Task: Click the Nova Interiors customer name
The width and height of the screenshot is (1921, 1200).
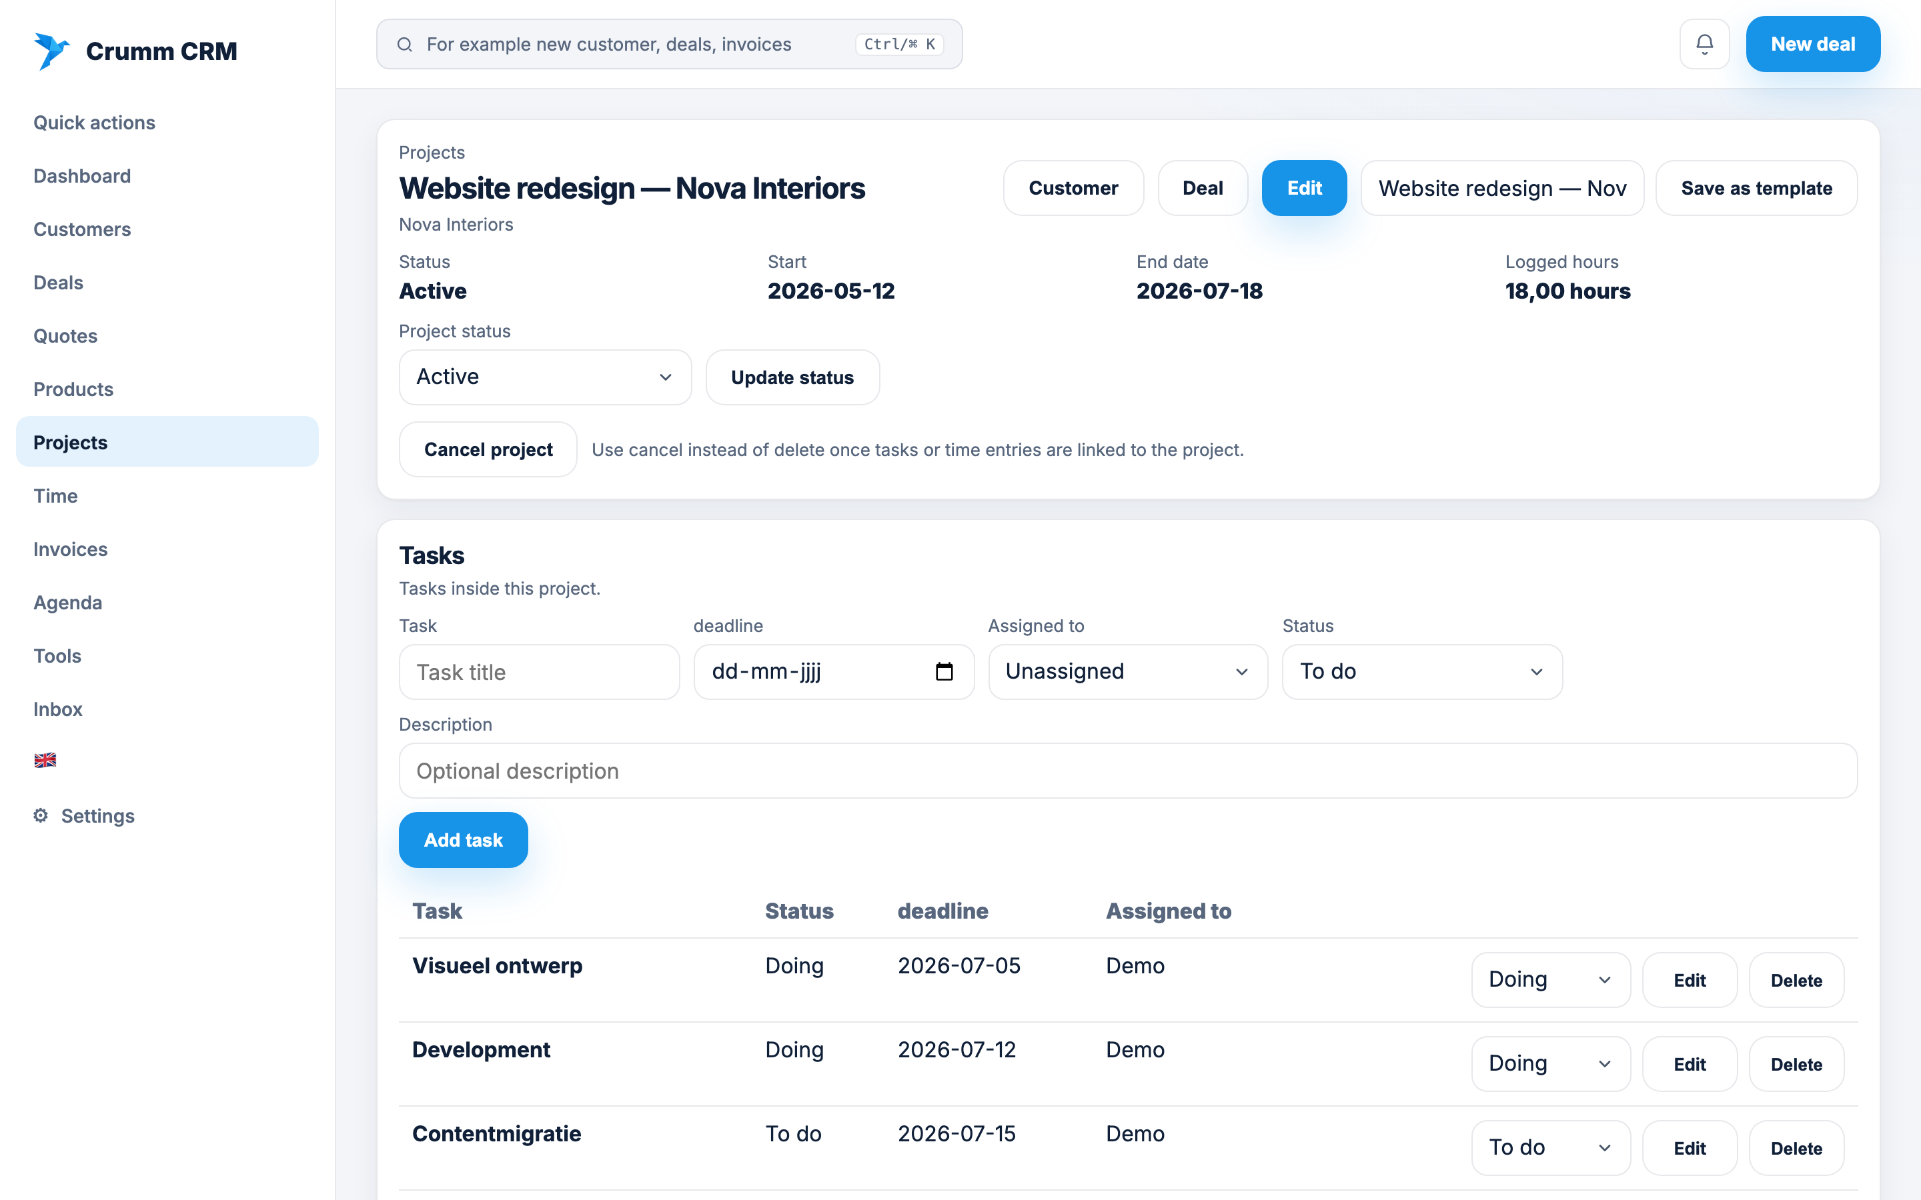Action: click(456, 225)
